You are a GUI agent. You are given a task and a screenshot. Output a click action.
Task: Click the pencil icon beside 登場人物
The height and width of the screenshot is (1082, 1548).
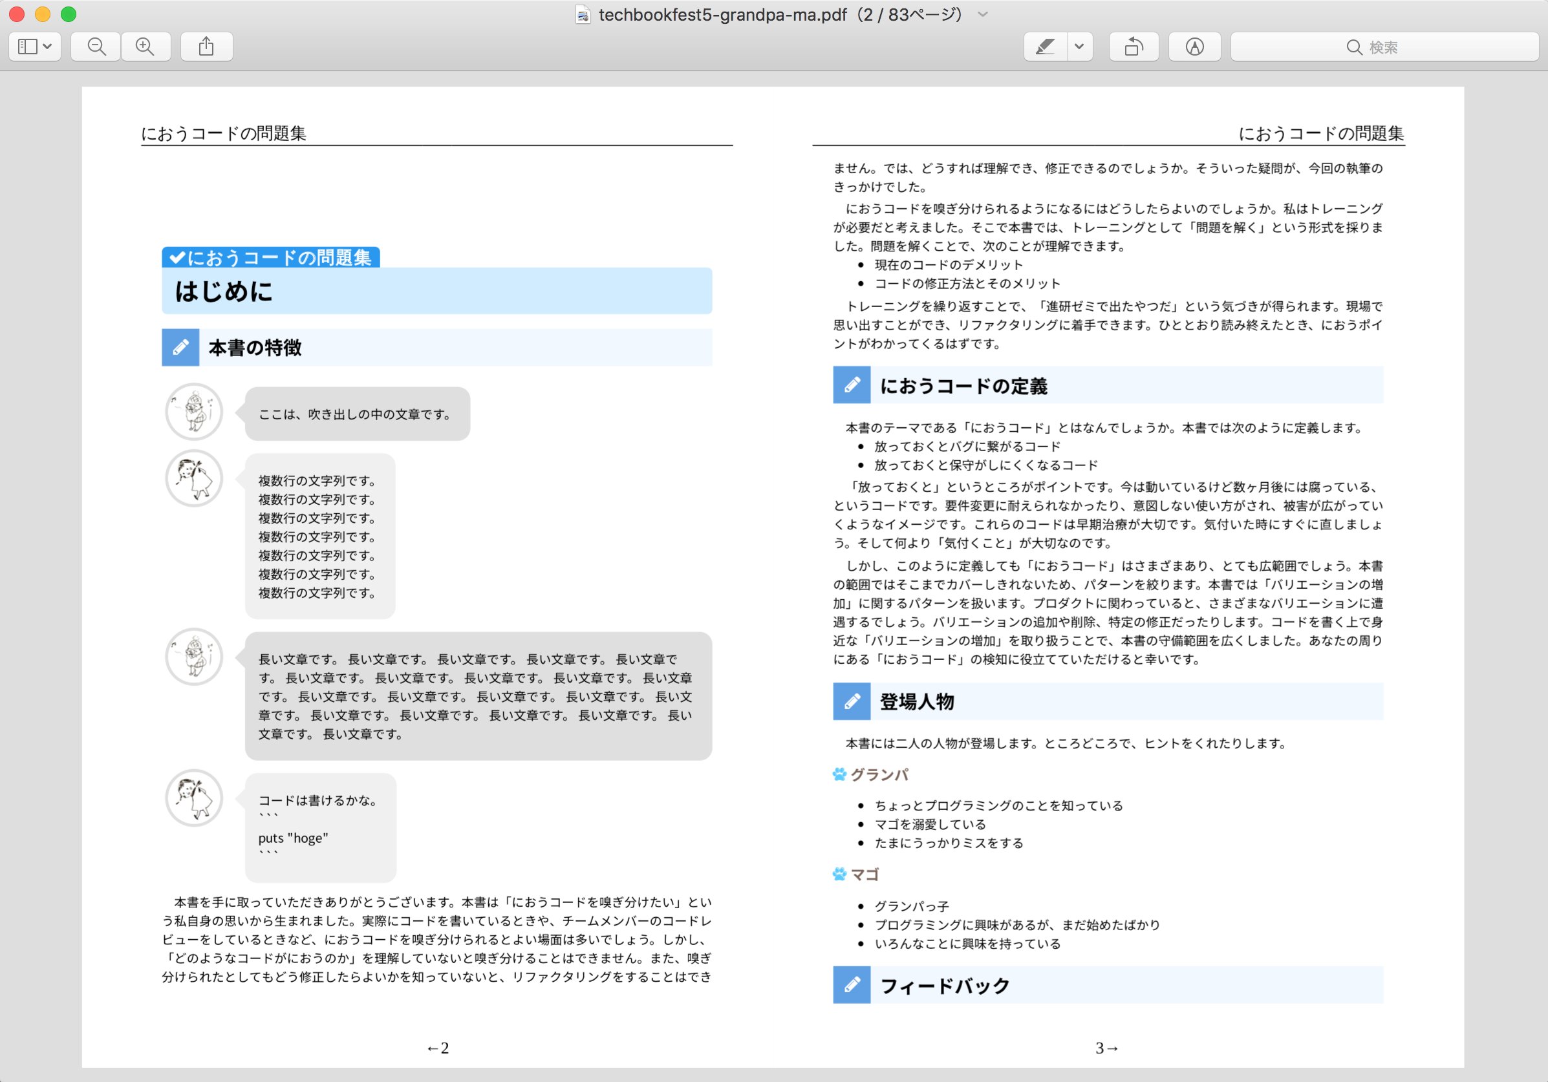[852, 701]
